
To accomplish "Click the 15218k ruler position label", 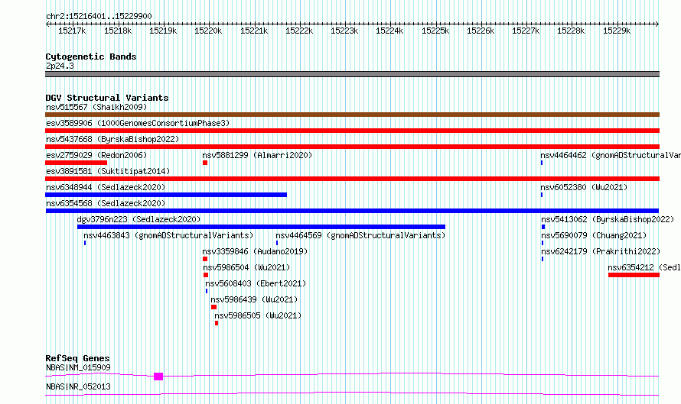I will [x=118, y=31].
